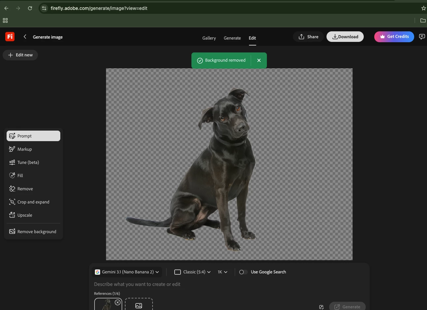This screenshot has height=310, width=427.
Task: Click the Remove background tool
Action: click(x=33, y=232)
